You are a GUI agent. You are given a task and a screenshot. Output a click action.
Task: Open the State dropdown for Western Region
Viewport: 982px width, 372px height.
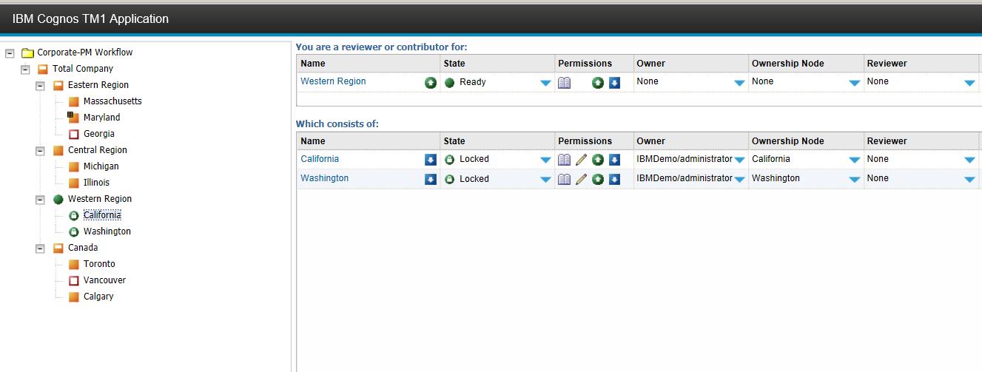pos(545,83)
